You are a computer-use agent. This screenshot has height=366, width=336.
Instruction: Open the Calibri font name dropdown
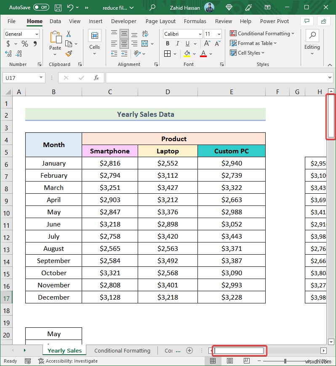pos(182,34)
